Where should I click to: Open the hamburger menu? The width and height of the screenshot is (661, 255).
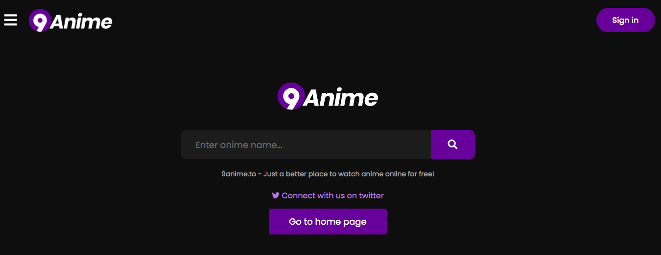tap(10, 20)
